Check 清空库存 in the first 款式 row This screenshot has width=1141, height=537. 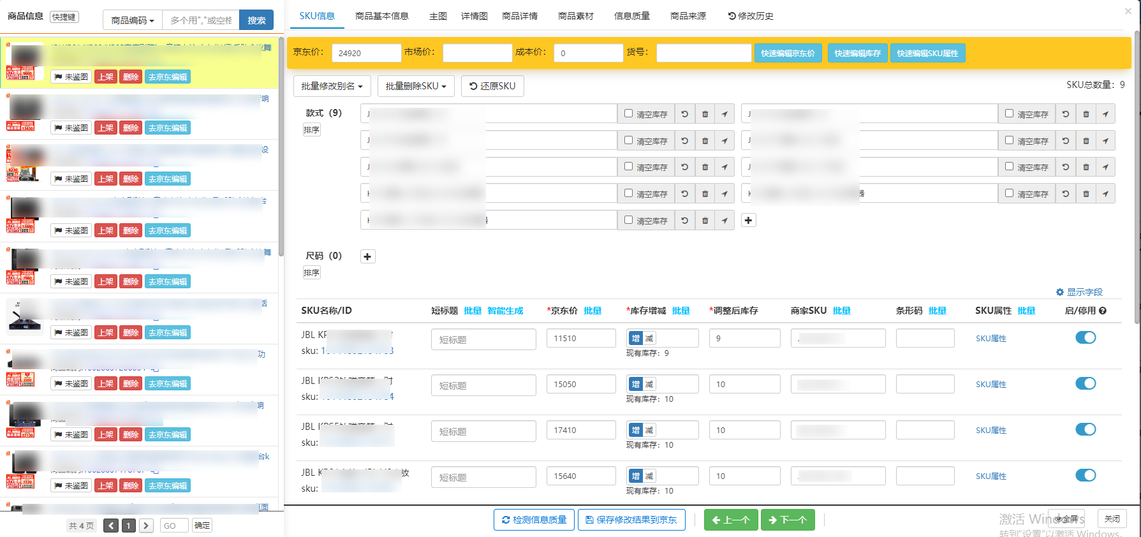(628, 114)
